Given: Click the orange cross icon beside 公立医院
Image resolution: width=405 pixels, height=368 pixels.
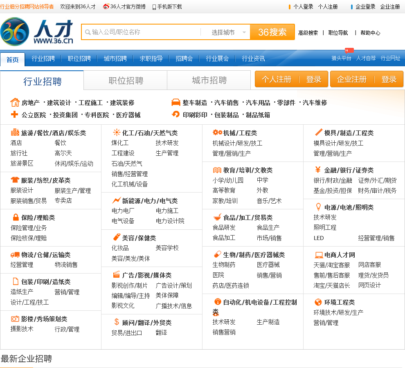Looking at the screenshot, I should click(x=15, y=114).
